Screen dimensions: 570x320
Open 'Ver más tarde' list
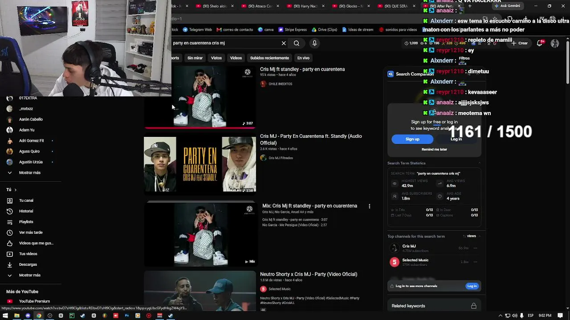click(x=31, y=232)
